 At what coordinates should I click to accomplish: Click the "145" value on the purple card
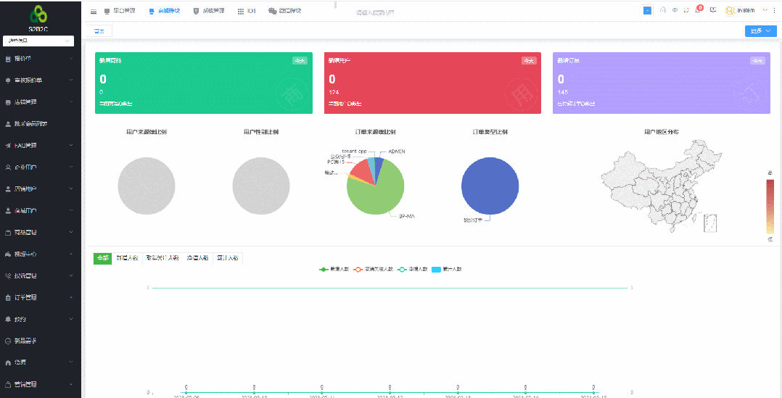pyautogui.click(x=563, y=92)
